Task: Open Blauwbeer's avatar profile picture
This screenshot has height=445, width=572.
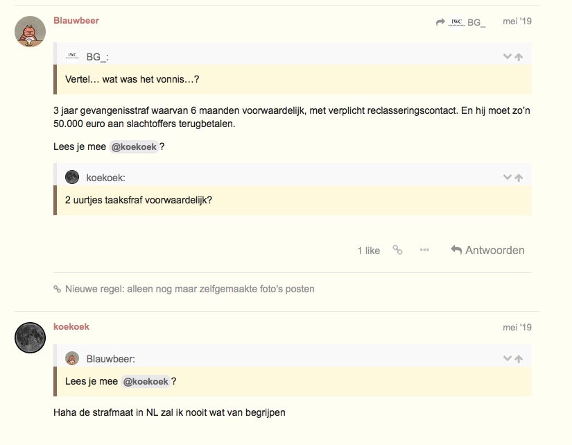Action: [x=30, y=31]
